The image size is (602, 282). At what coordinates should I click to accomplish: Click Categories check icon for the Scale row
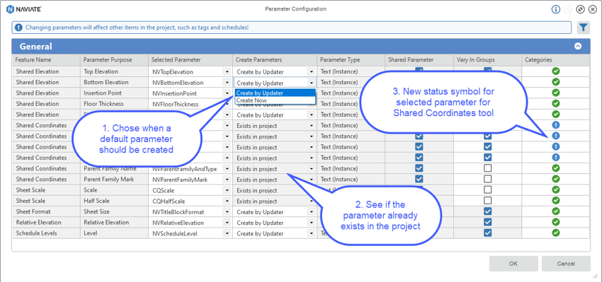[555, 189]
